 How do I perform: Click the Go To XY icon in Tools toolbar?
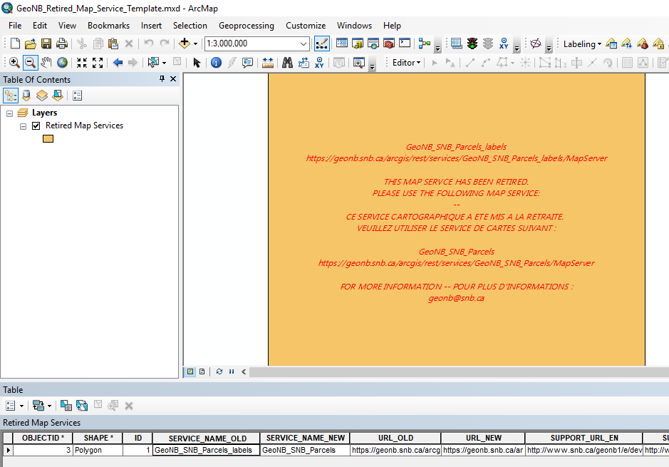point(319,63)
